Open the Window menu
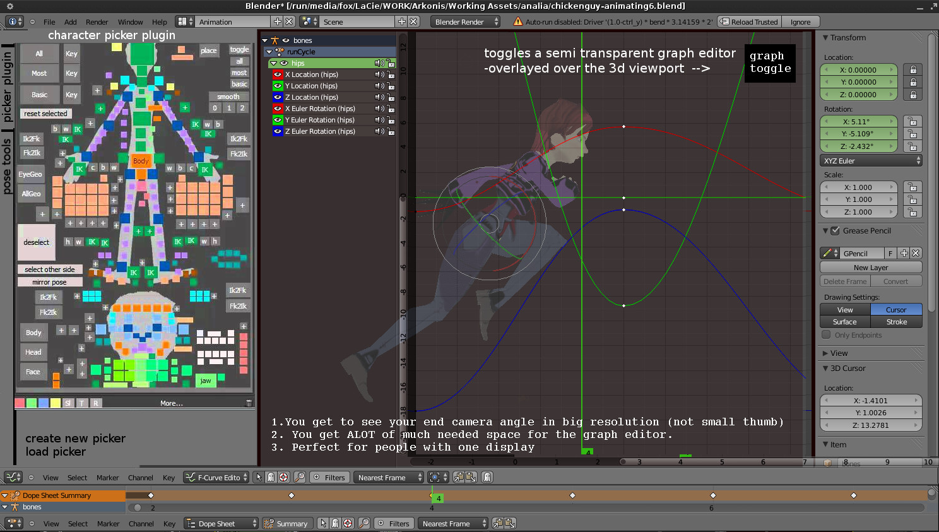The height and width of the screenshot is (532, 939). (x=131, y=21)
